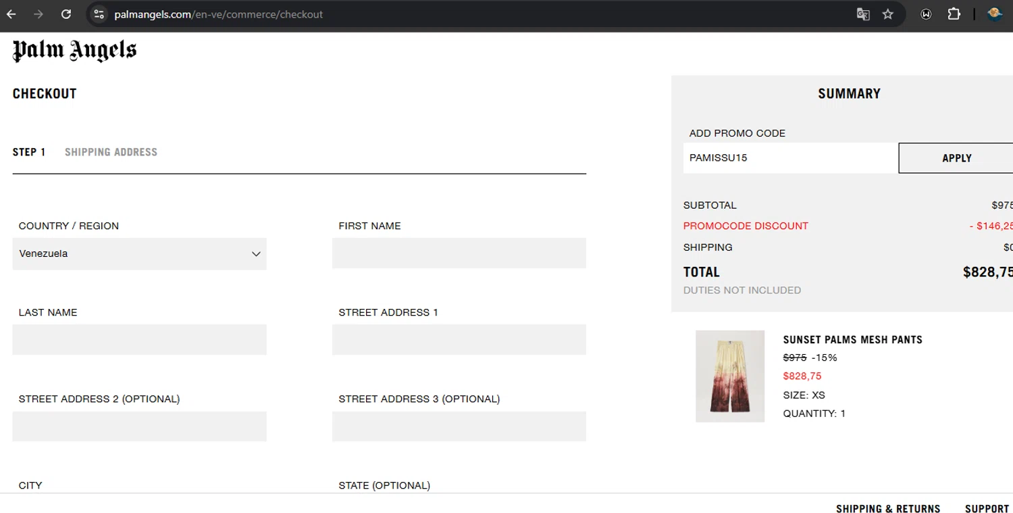Click the Sunset Palms Mesh Pants thumbnail
This screenshot has height=513, width=1013.
730,376
